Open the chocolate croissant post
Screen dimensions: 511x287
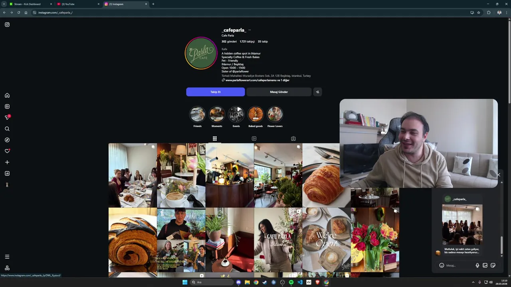click(133, 240)
